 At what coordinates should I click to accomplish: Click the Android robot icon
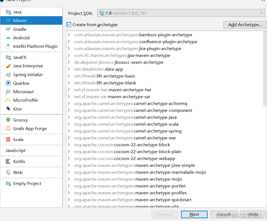click(8, 38)
